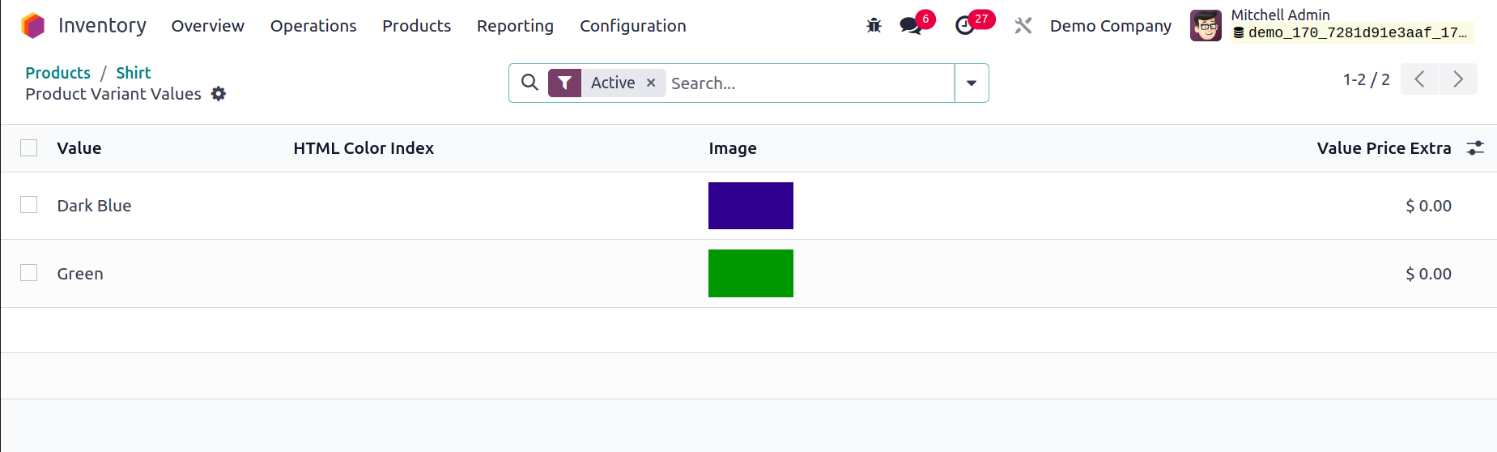Viewport: 1497px width, 452px height.
Task: Go to the Shirt breadcrumb link
Action: coord(134,73)
